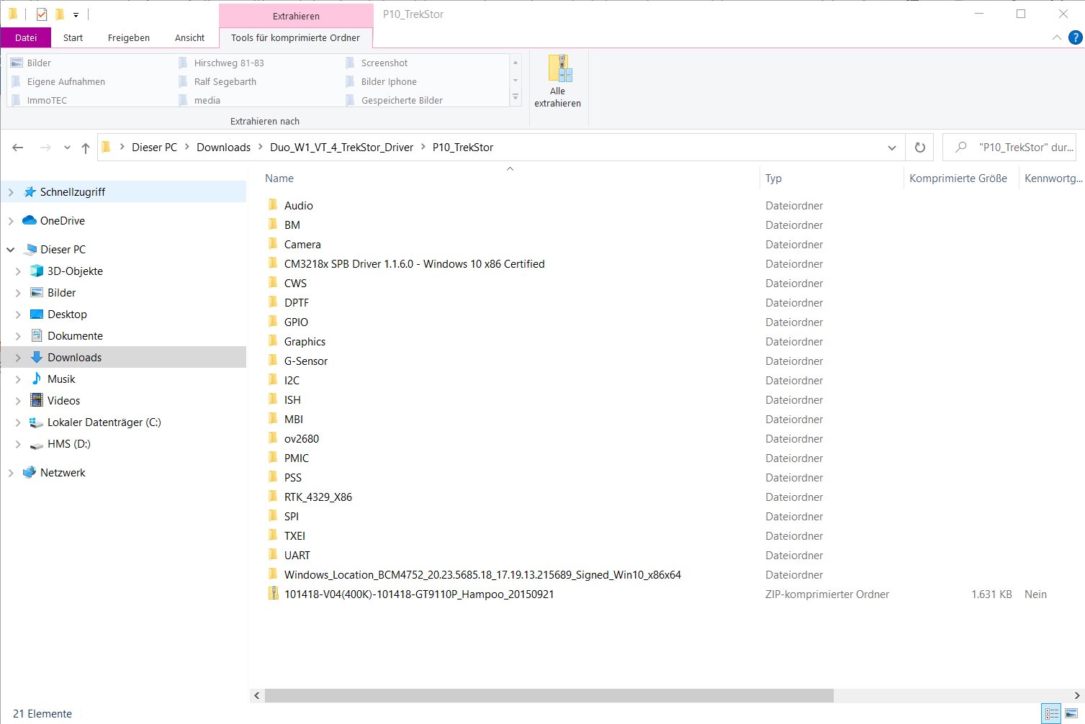
Task: Click the Properties checkmark icon in title bar
Action: pos(42,14)
